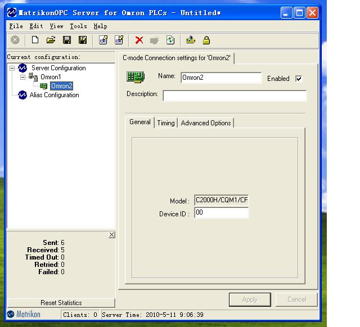Open the Advanced Options tab
Viewport: 360px width, 327px height.
[206, 123]
